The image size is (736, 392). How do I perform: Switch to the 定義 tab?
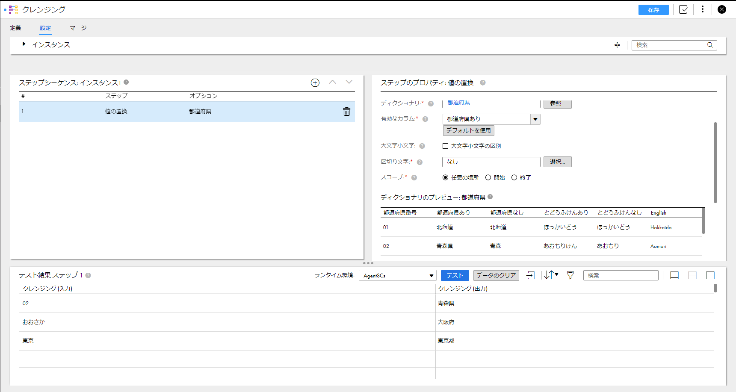click(15, 28)
